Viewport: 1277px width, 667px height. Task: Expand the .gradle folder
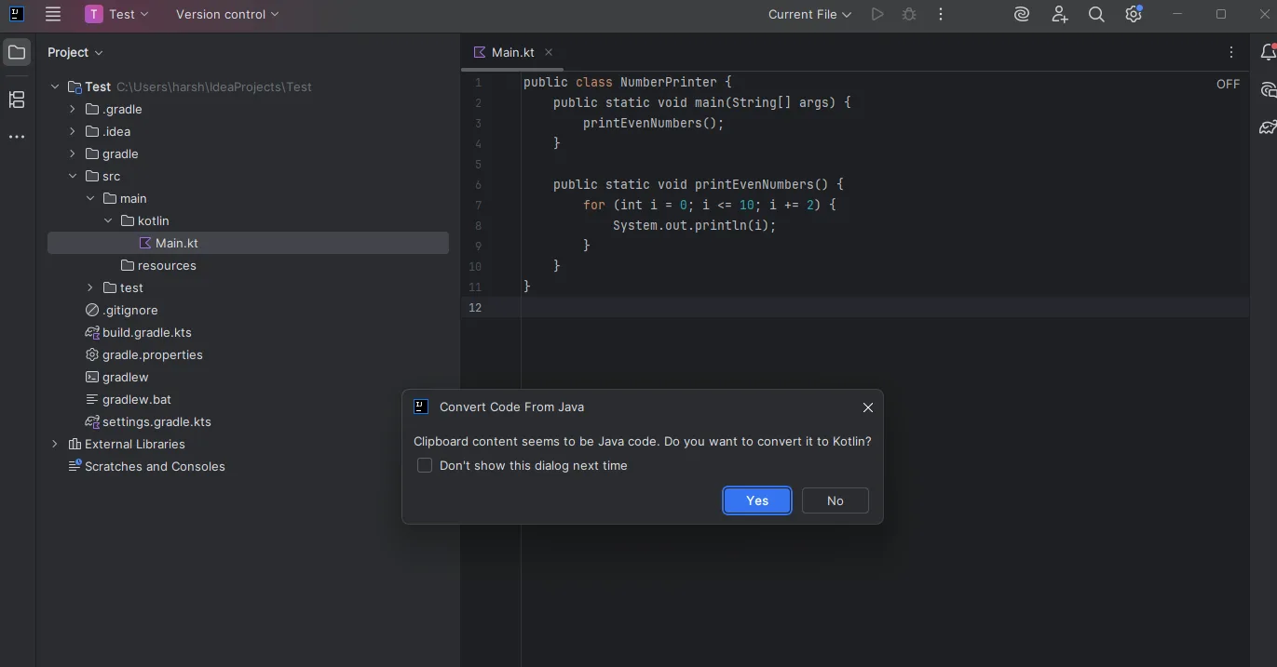point(73,109)
